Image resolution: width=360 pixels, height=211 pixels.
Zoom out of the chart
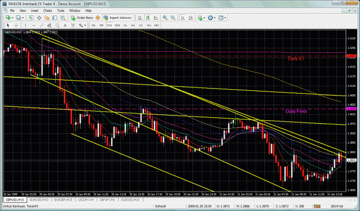[173, 18]
